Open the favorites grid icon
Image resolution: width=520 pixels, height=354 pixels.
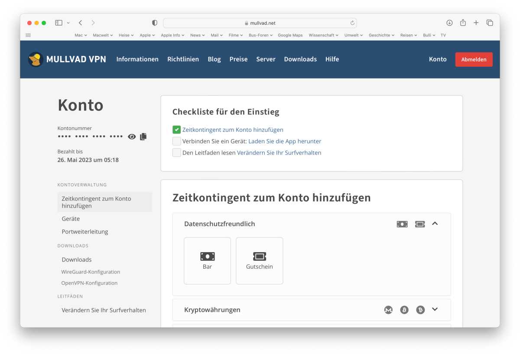(28, 35)
